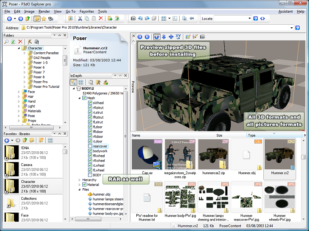The image size is (309, 231).
Task: Click the red Delete X in the main toolbar
Action: coord(101,18)
